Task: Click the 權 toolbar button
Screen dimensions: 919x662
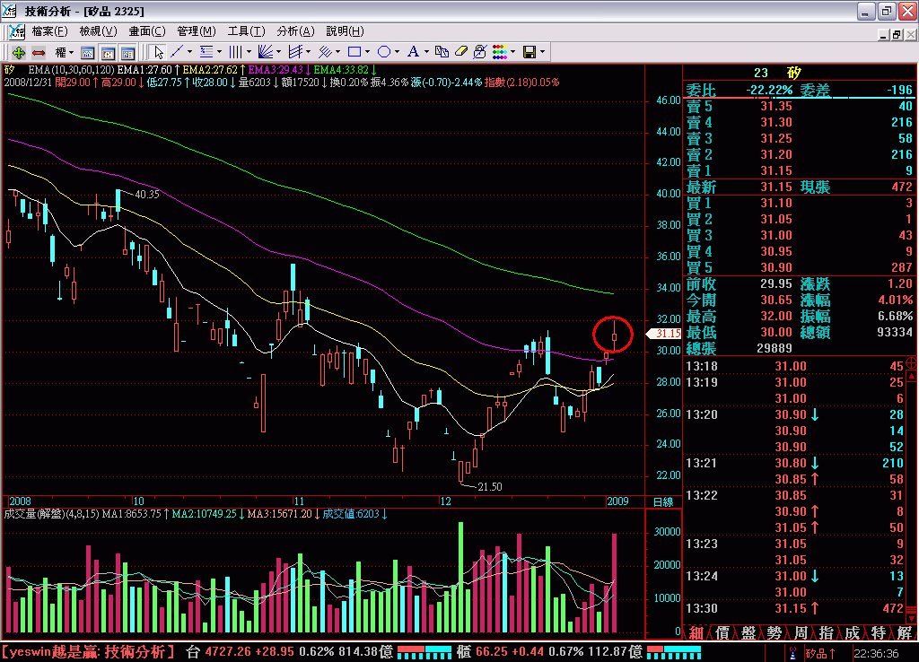Action: point(60,53)
